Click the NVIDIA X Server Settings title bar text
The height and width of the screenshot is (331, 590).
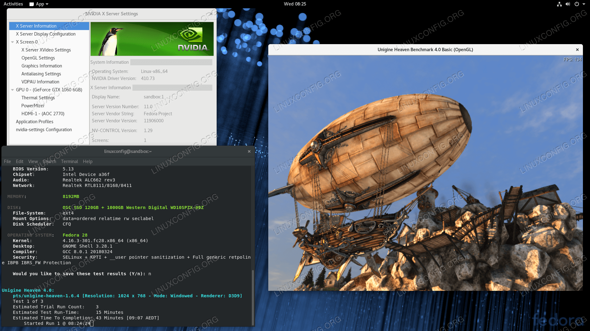point(112,14)
